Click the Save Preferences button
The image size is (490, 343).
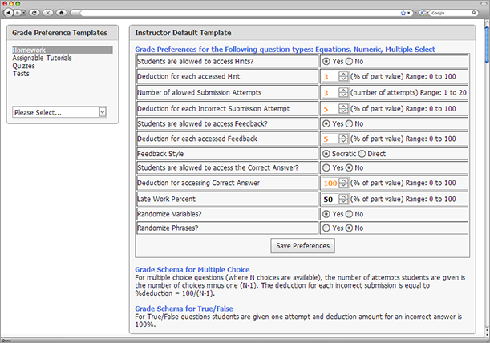pos(302,246)
